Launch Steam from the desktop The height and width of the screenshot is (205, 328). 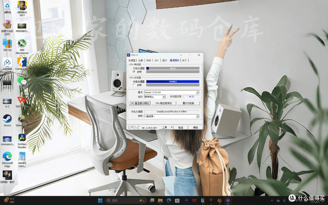7,120
